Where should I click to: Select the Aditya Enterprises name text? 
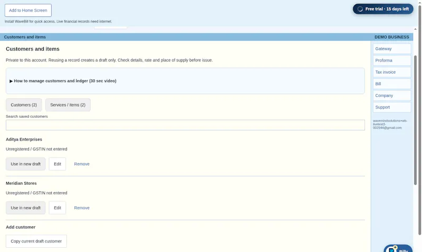coord(24,139)
